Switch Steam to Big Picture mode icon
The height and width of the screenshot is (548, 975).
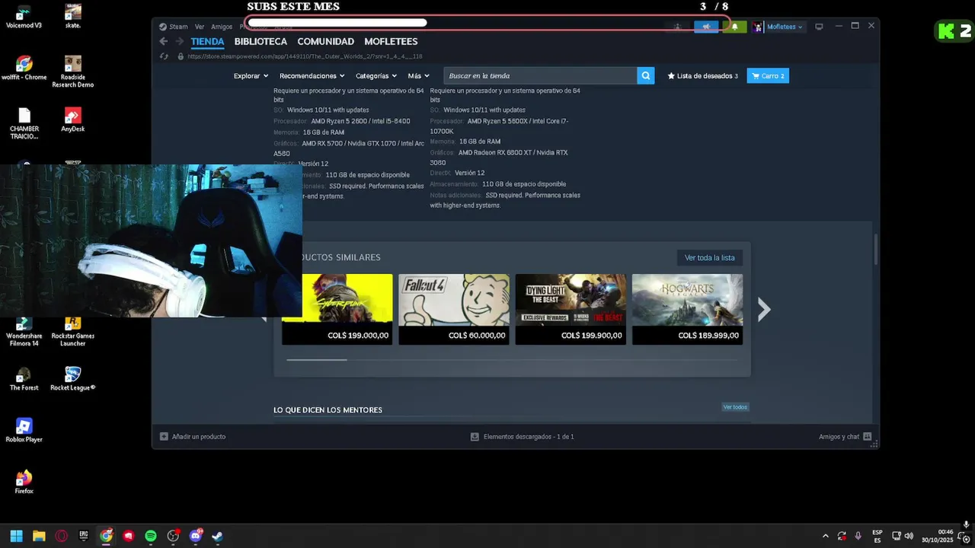coord(819,27)
